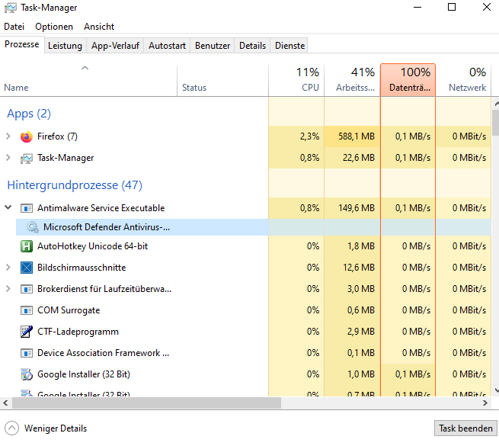Click the vertical scrollbar thumb
The width and height of the screenshot is (499, 446).
coord(495,123)
